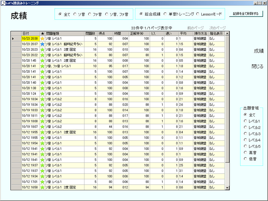
Task: Click score cell 44 in 10/19 18:07 row
Action: pyautogui.click(x=105, y=127)
